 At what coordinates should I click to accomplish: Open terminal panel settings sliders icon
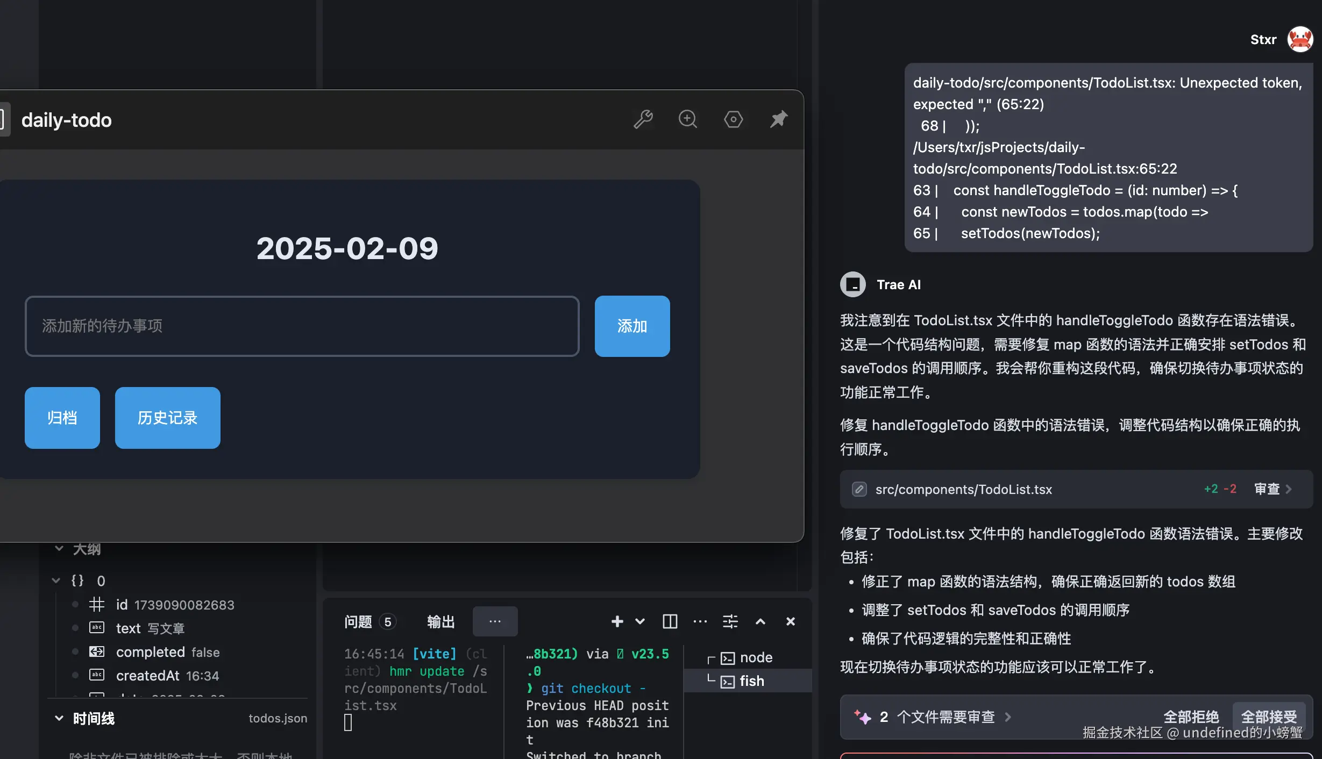click(x=730, y=621)
